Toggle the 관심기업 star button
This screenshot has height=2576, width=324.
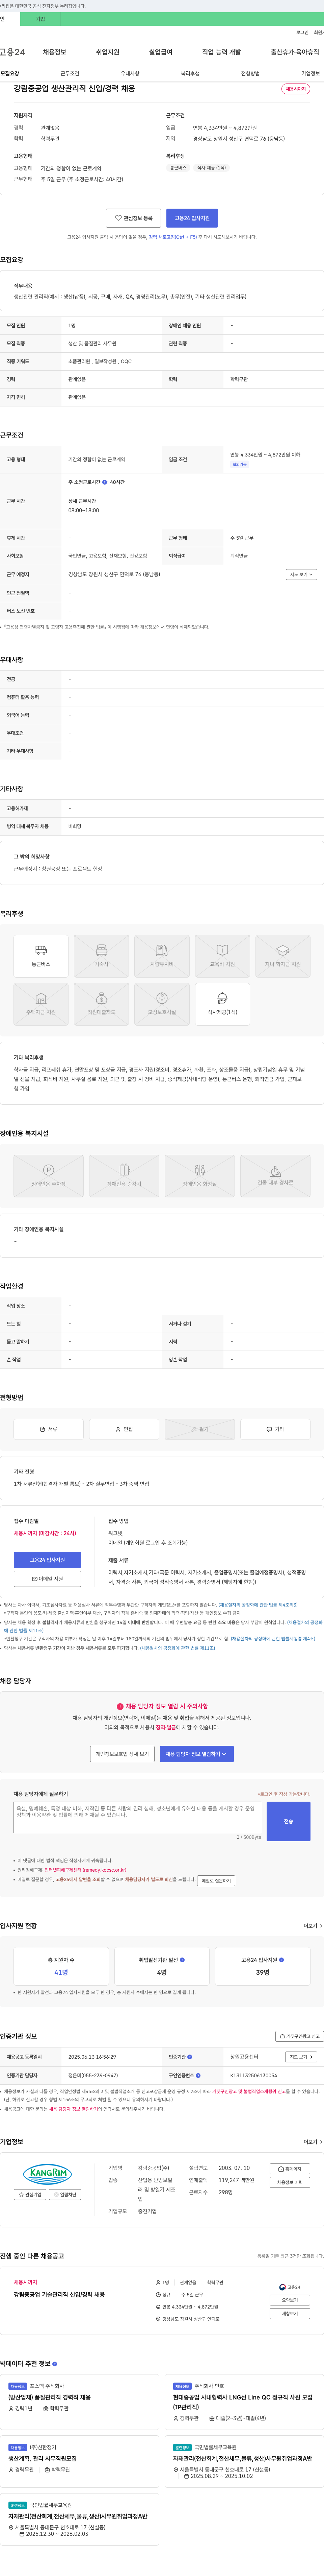[30, 2194]
